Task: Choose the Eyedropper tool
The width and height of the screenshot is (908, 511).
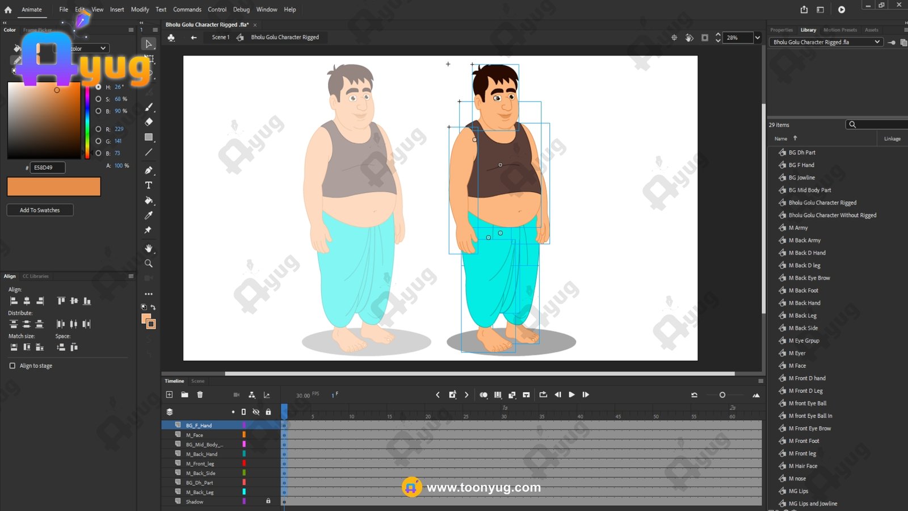Action: point(149,215)
